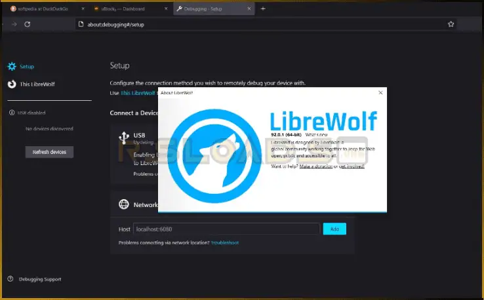Image resolution: width=484 pixels, height=300 pixels.
Task: Click the USB disabled info icon
Action: pos(12,113)
